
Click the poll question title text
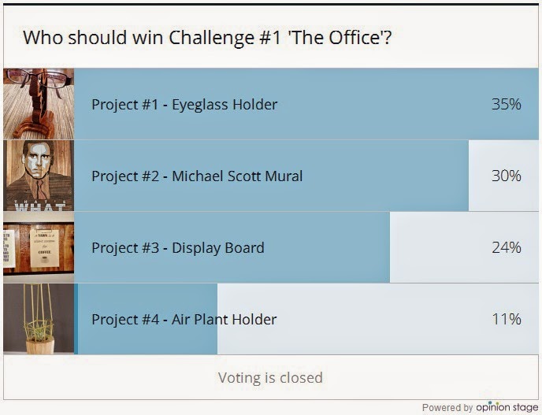[x=208, y=37]
